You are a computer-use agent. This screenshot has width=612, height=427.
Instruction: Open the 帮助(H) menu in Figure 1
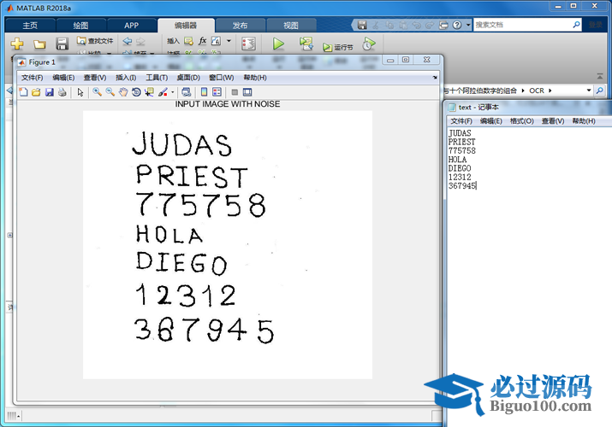pyautogui.click(x=255, y=78)
